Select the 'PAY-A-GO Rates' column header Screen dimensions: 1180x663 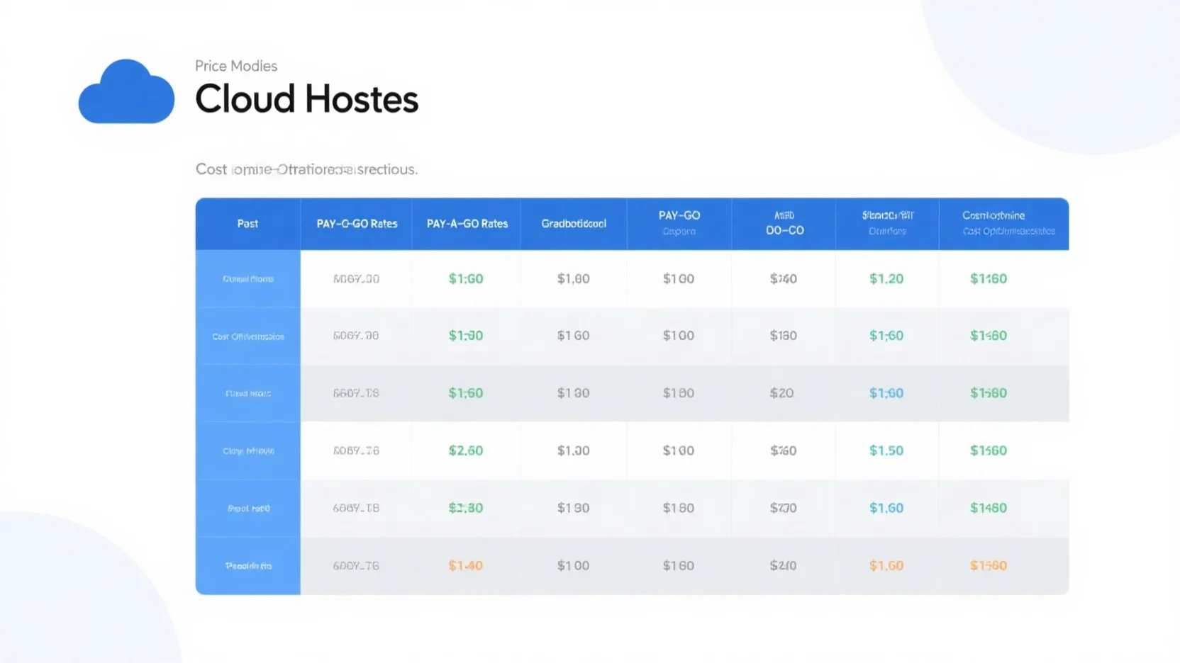[467, 224]
